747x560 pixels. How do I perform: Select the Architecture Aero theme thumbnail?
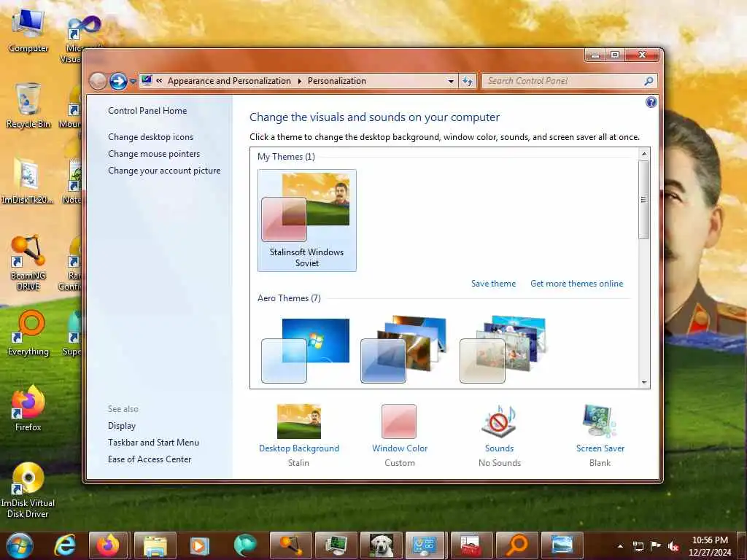(403, 349)
